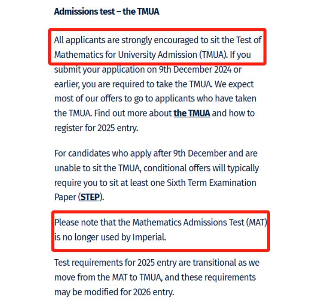Click the line 'earlier, you are required to take'
The image size is (317, 301).
pos(121,84)
